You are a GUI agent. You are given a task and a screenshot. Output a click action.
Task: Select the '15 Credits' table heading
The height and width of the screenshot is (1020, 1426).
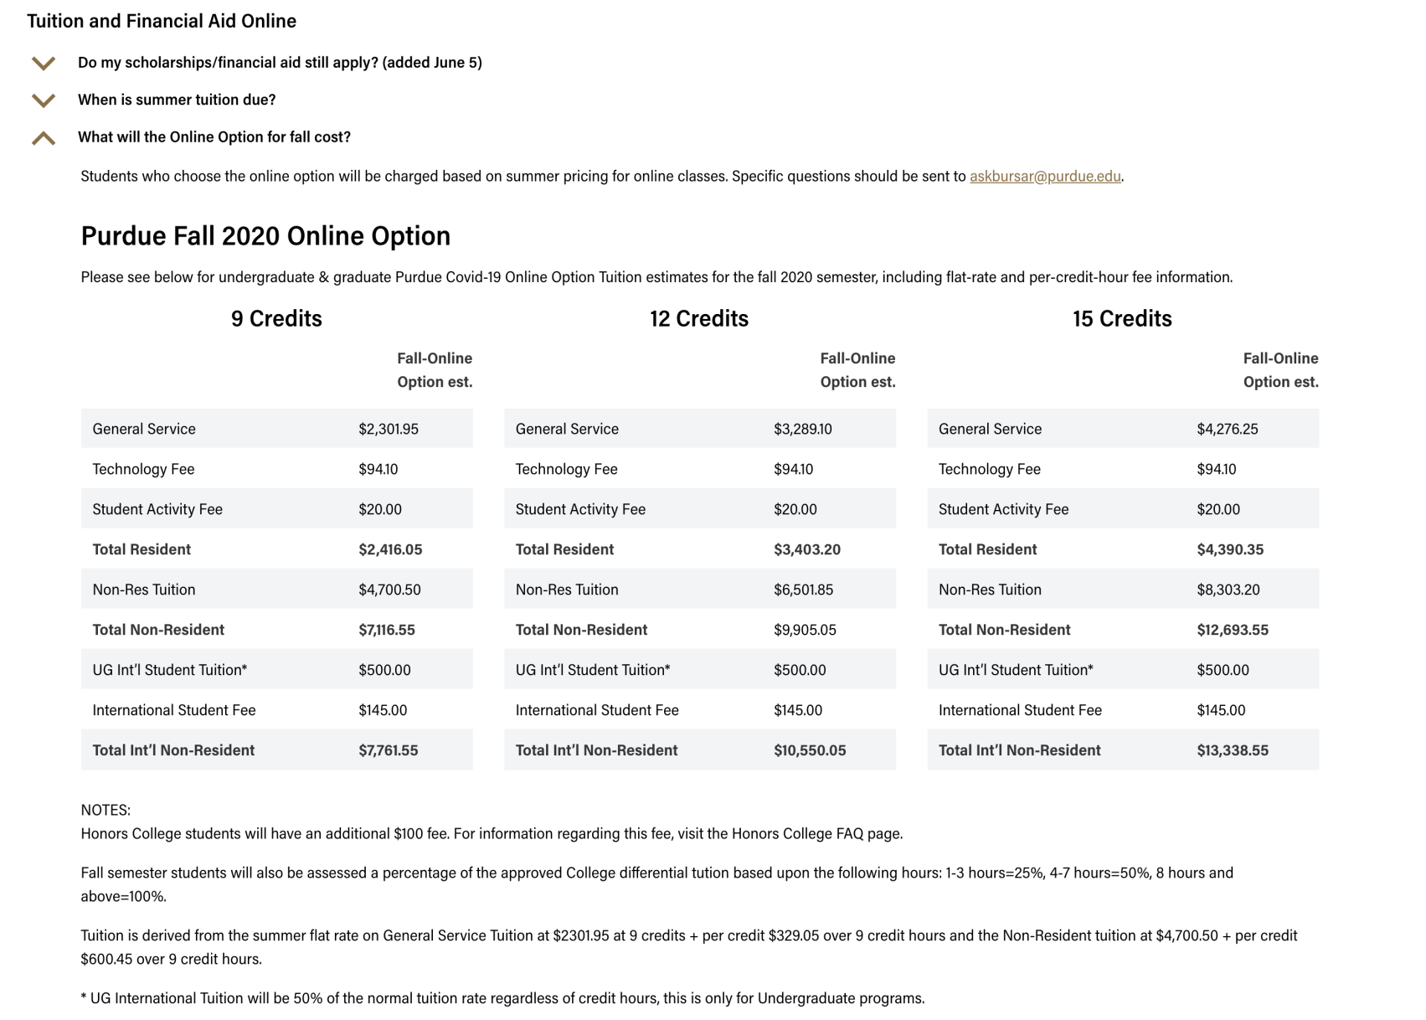(x=1121, y=319)
